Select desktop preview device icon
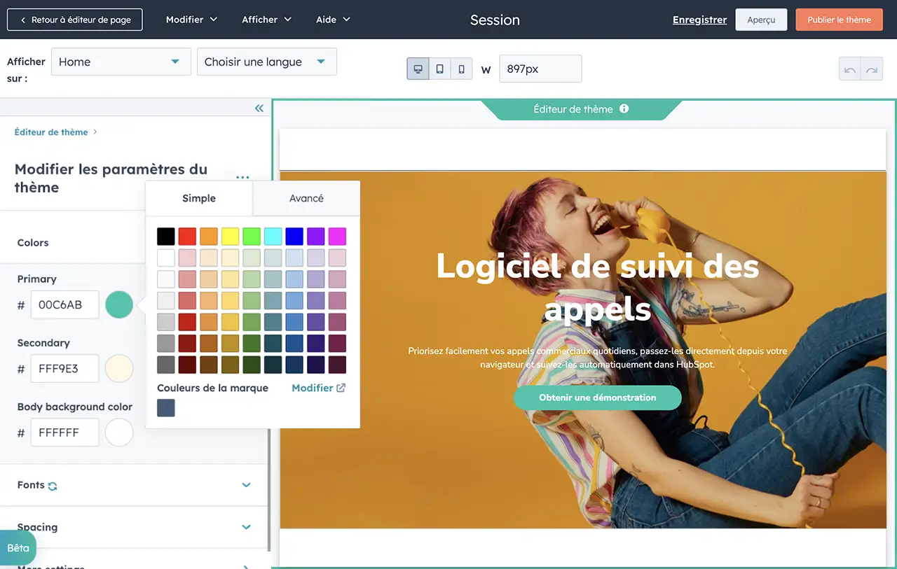Viewport: 897px width, 569px height. pos(418,69)
